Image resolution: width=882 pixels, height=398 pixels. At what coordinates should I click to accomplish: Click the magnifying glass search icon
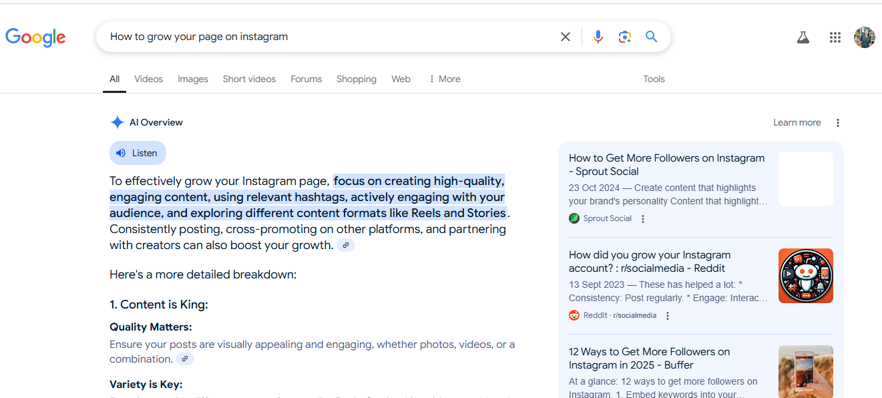[652, 37]
